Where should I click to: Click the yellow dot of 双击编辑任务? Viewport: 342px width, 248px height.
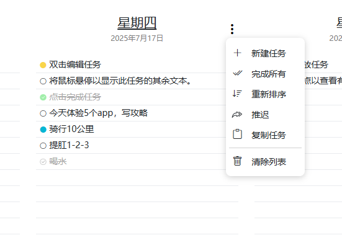pos(43,65)
